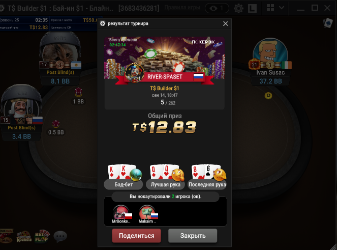Click Ivan Susac player avatar

[270, 51]
